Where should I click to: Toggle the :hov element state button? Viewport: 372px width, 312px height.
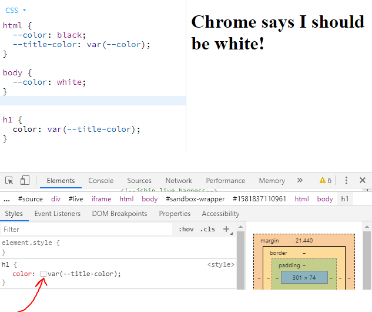coord(186,230)
